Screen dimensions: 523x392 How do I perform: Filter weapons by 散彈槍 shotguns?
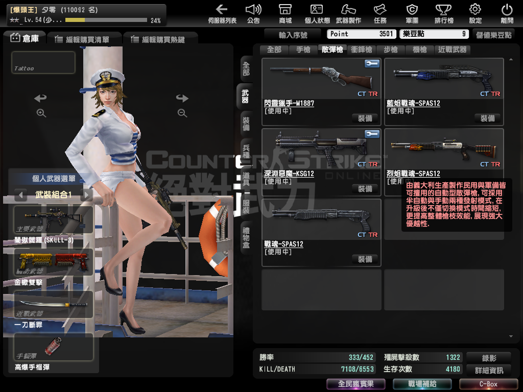coord(332,50)
